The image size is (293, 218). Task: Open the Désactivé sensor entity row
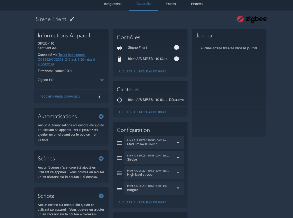point(150,100)
